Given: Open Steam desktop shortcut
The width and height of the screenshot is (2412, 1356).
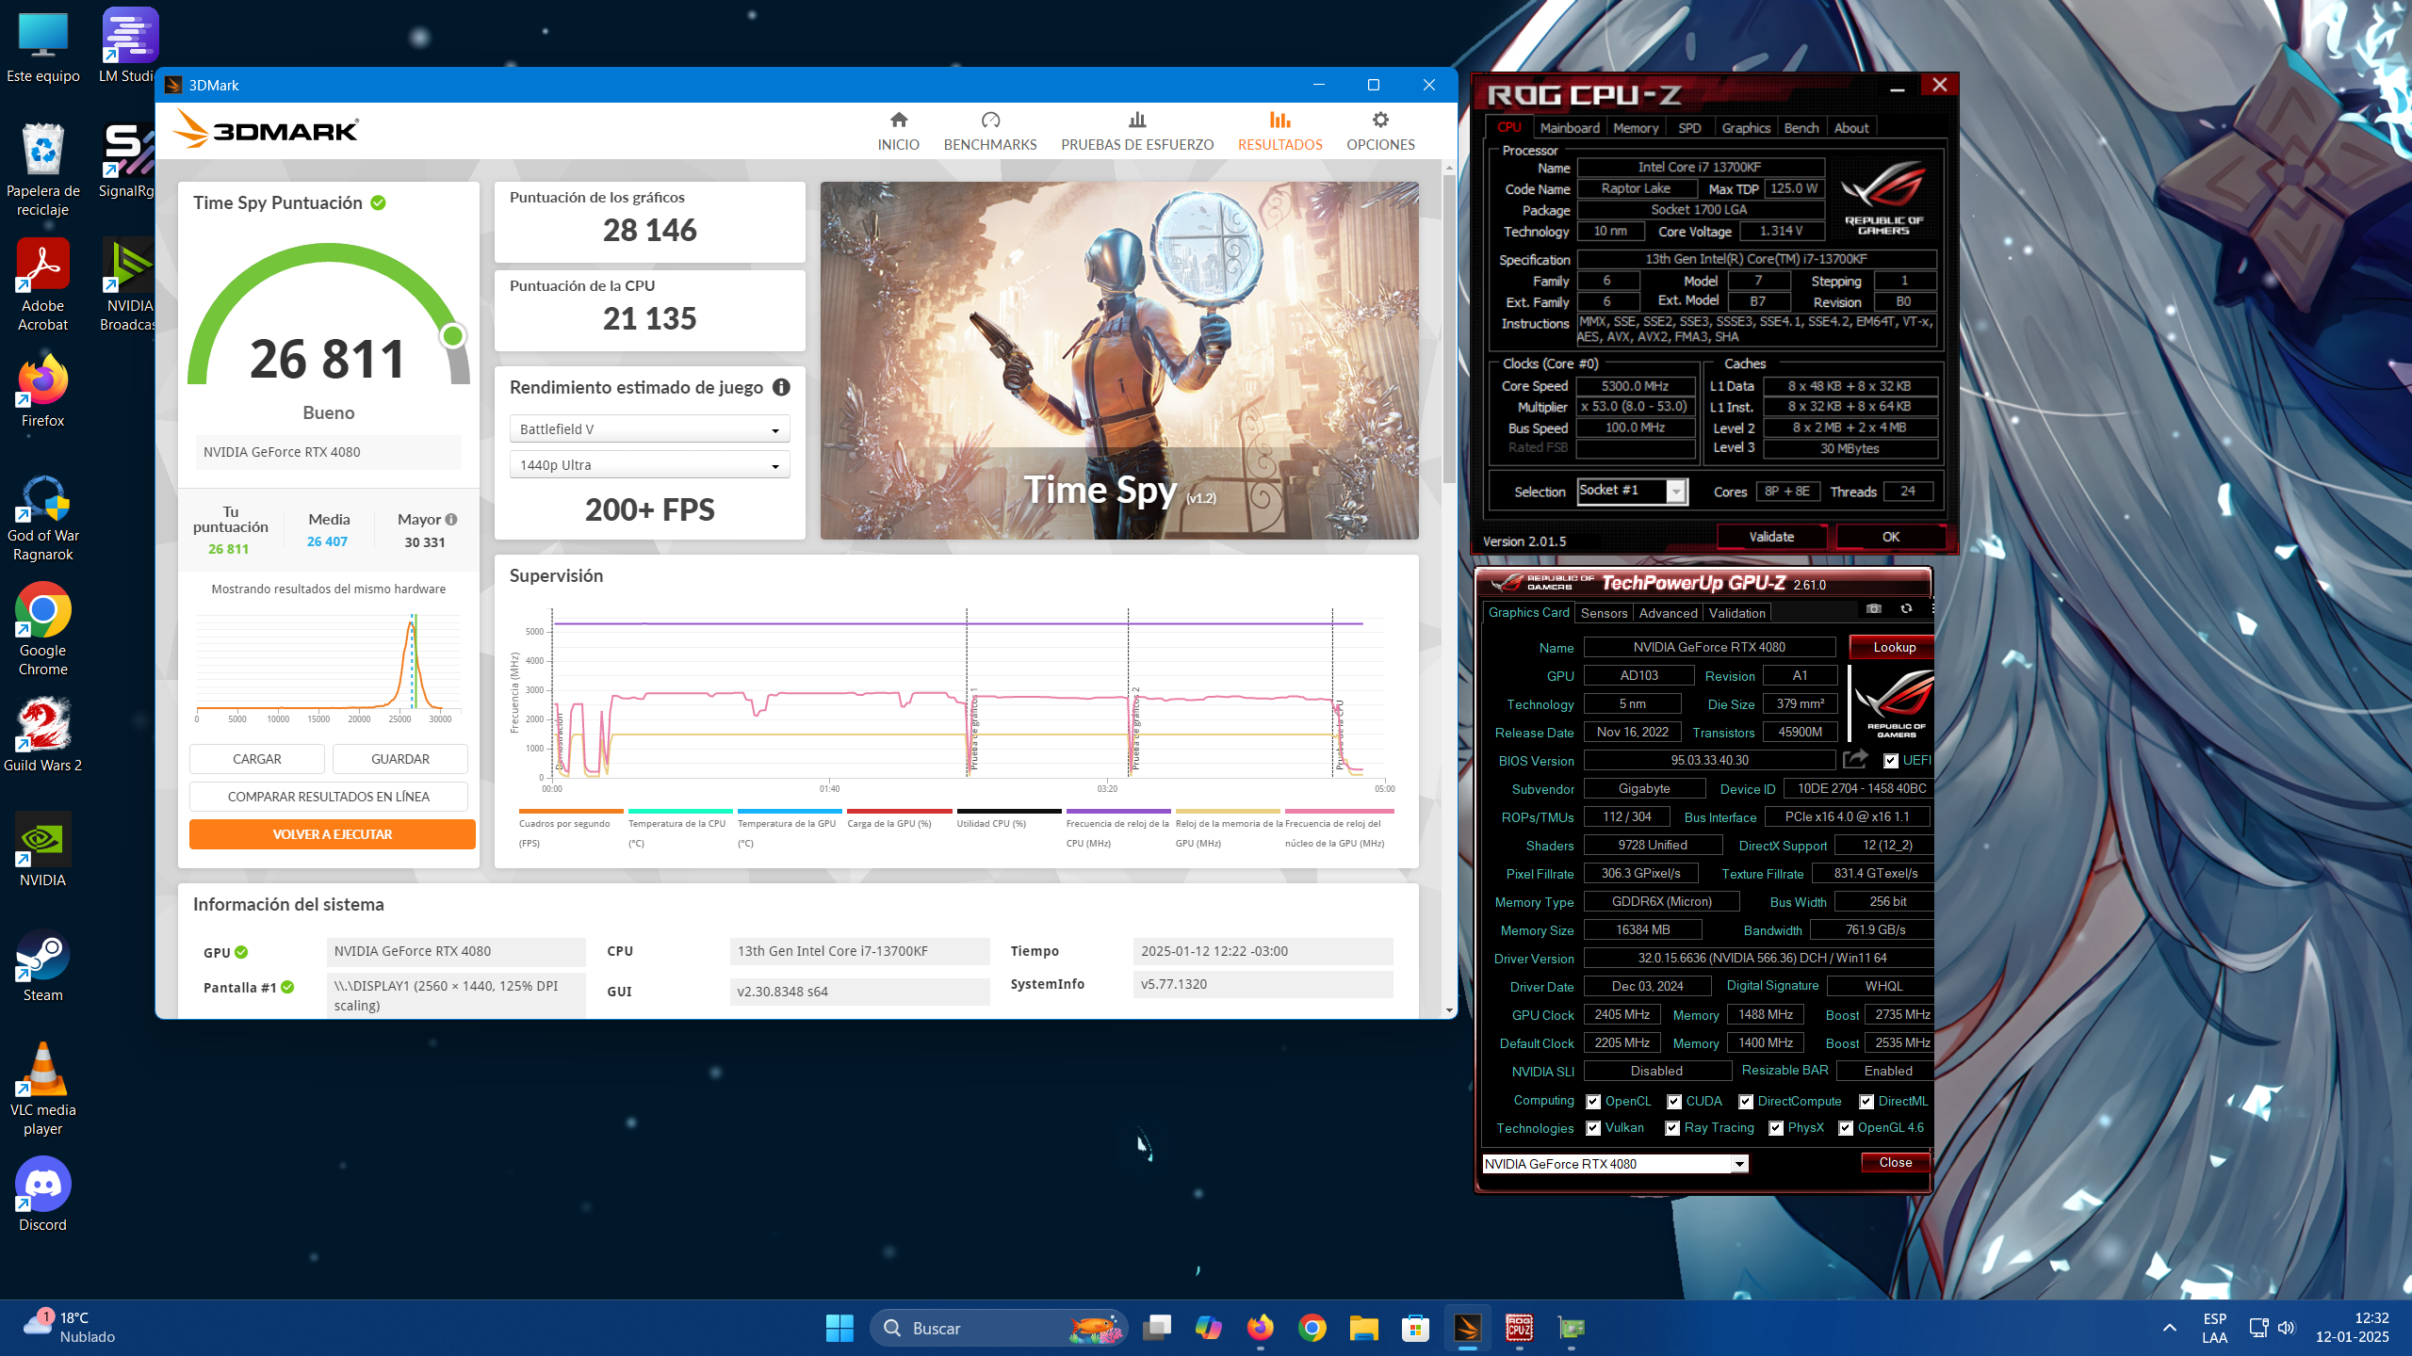Looking at the screenshot, I should (x=43, y=965).
